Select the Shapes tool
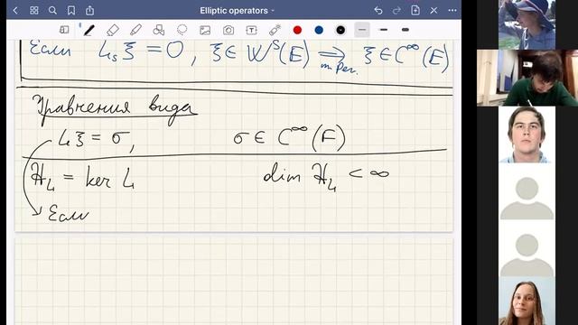The image size is (578, 325). tap(159, 30)
